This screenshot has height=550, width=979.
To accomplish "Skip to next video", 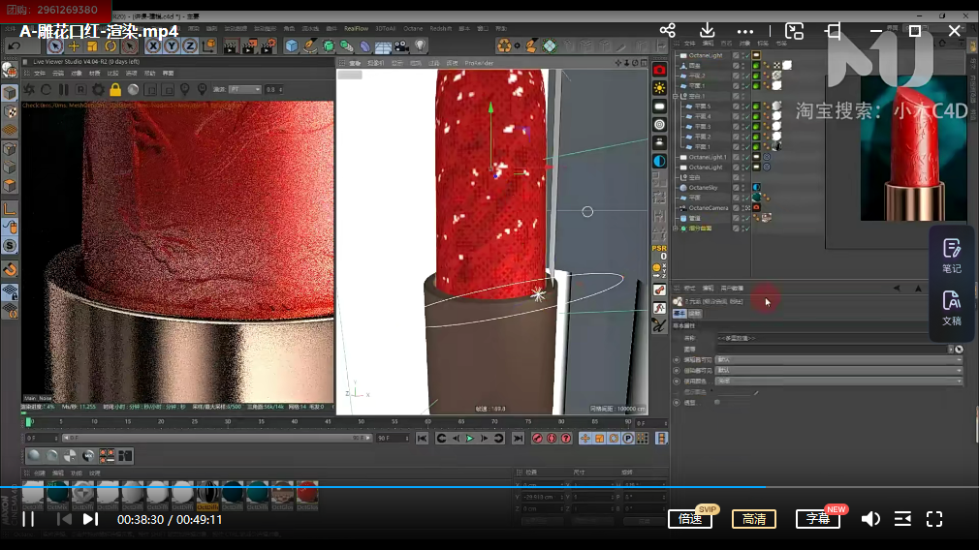I will point(90,519).
